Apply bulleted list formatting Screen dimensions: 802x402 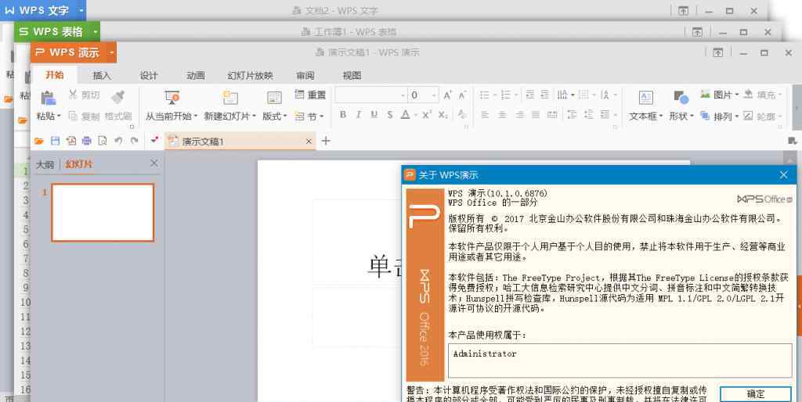point(484,95)
